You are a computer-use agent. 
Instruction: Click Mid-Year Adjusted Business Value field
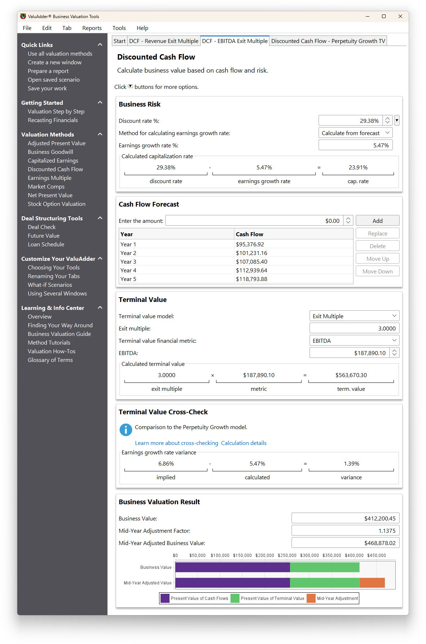[x=345, y=543]
